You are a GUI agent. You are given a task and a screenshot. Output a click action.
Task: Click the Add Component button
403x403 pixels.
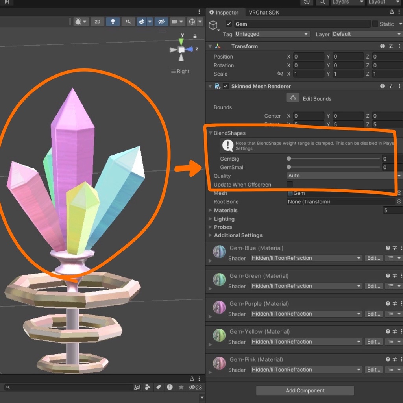pyautogui.click(x=305, y=390)
